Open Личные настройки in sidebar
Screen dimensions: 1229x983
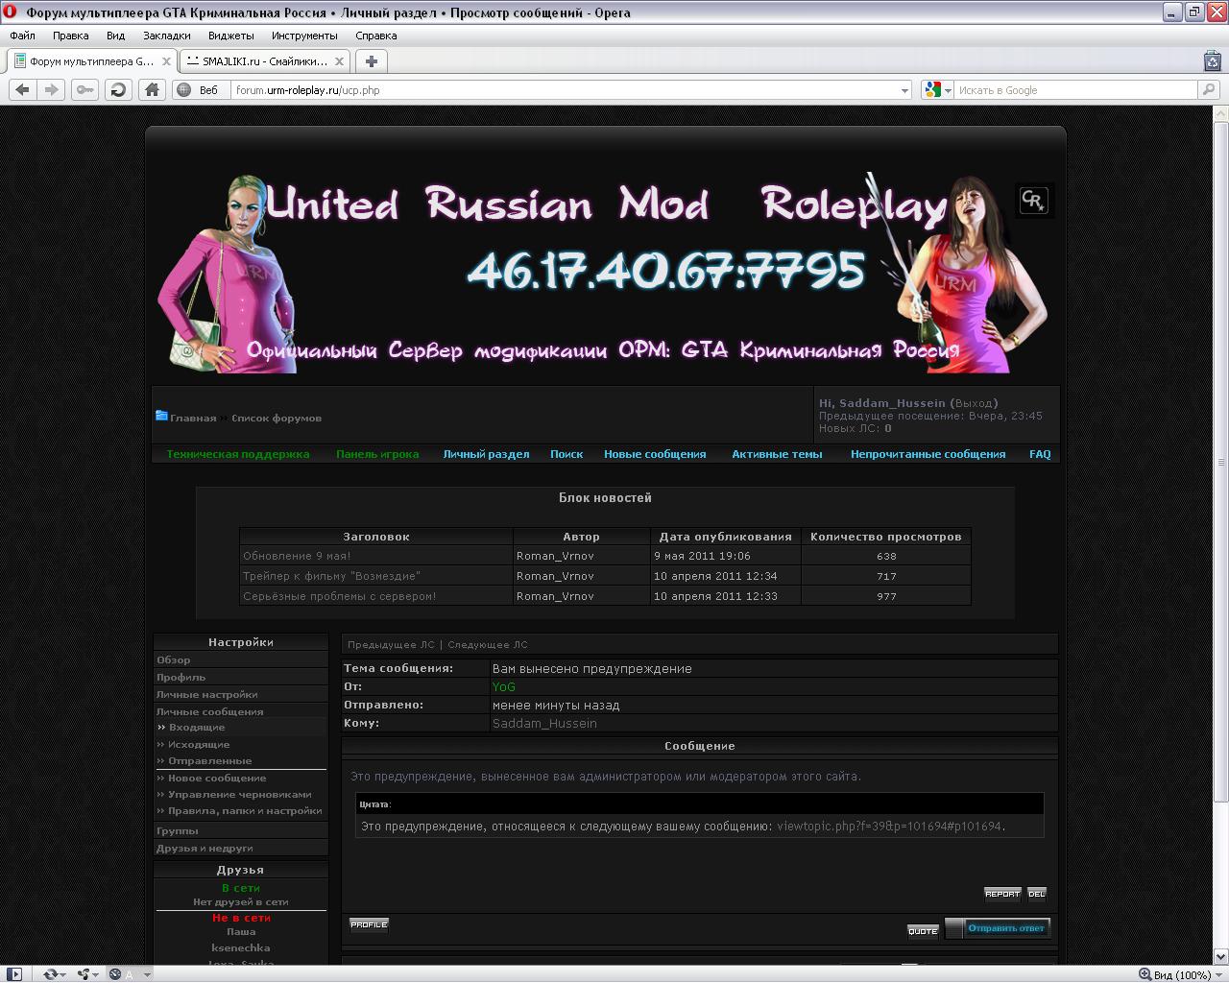(206, 694)
